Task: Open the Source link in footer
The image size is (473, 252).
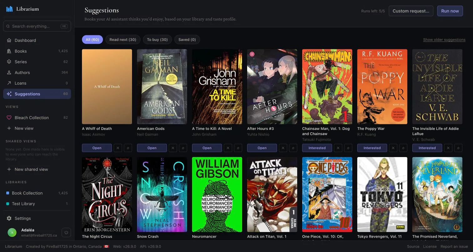Action: tap(413, 246)
